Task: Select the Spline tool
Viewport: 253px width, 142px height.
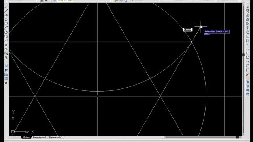Action: click(6, 41)
